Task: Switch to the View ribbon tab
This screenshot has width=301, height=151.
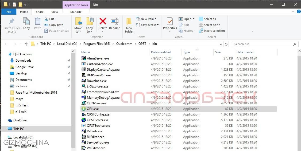Action: (55, 12)
